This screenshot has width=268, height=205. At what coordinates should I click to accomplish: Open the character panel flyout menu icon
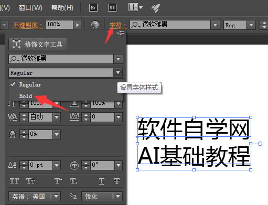click(120, 33)
